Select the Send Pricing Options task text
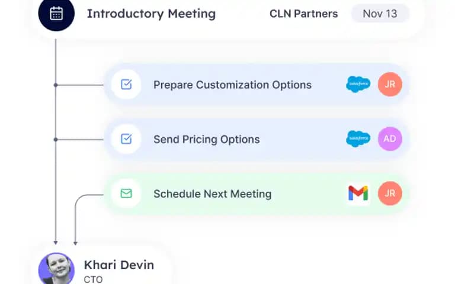Screen dimensions: 455x284 [x=206, y=140]
